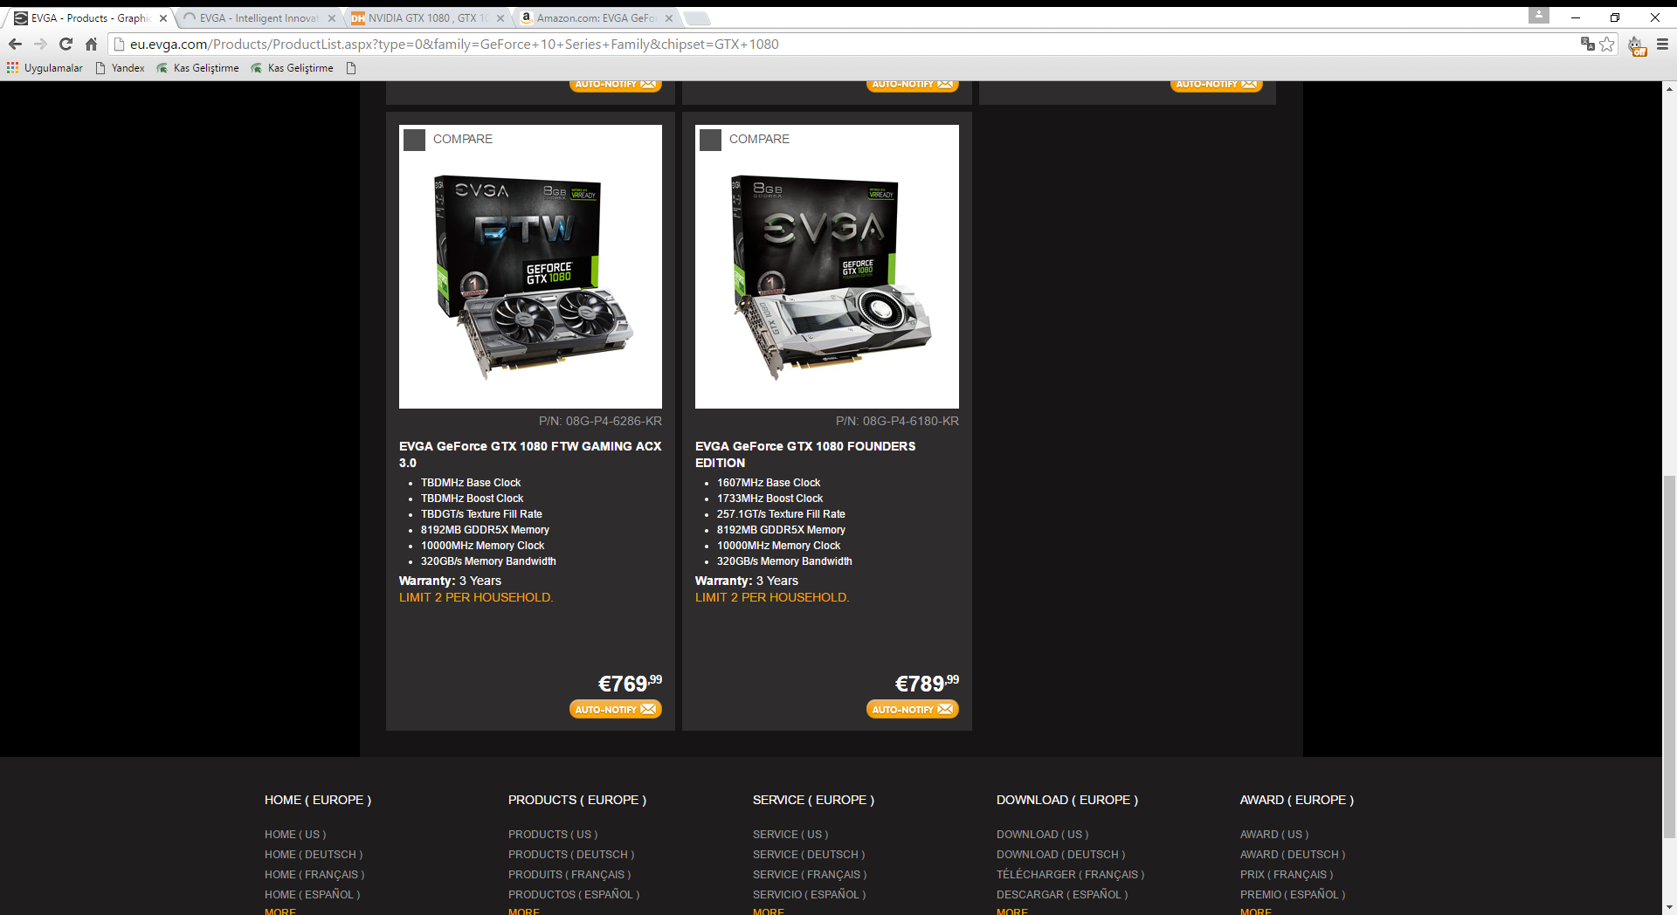Open HOME ( DEUTSCH ) footer link
Screen dimensions: 1677x915
(x=314, y=855)
